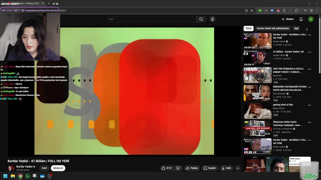Open options for Okyanusa Atılan Kadın video

pyautogui.click(x=309, y=122)
